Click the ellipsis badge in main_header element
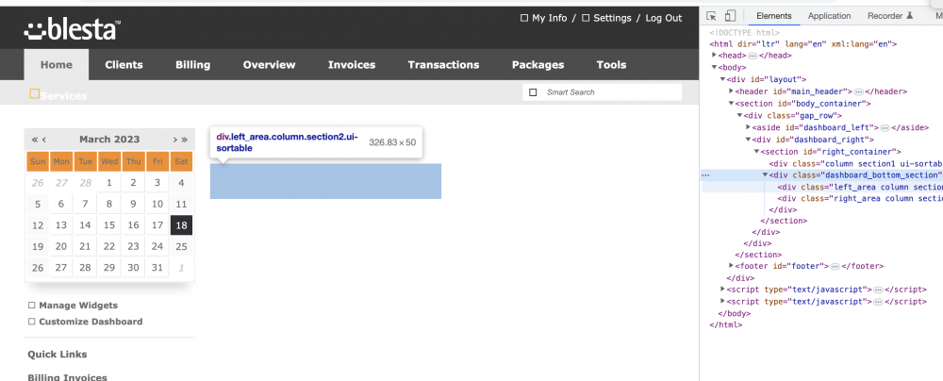This screenshot has height=381, width=943. [859, 91]
